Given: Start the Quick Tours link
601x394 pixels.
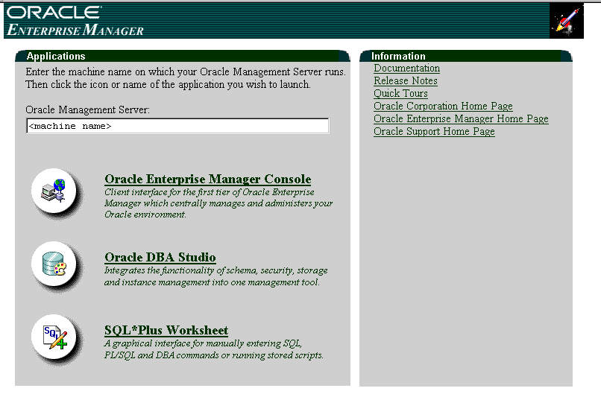Looking at the screenshot, I should (400, 94).
